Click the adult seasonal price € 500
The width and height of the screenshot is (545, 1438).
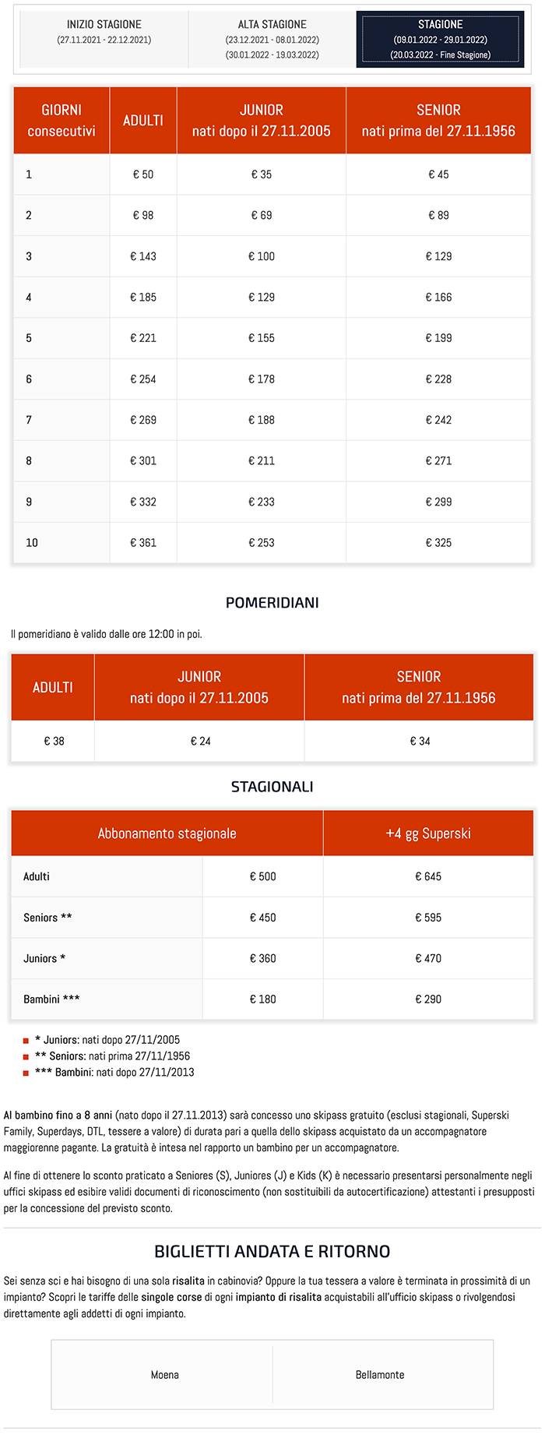[263, 876]
